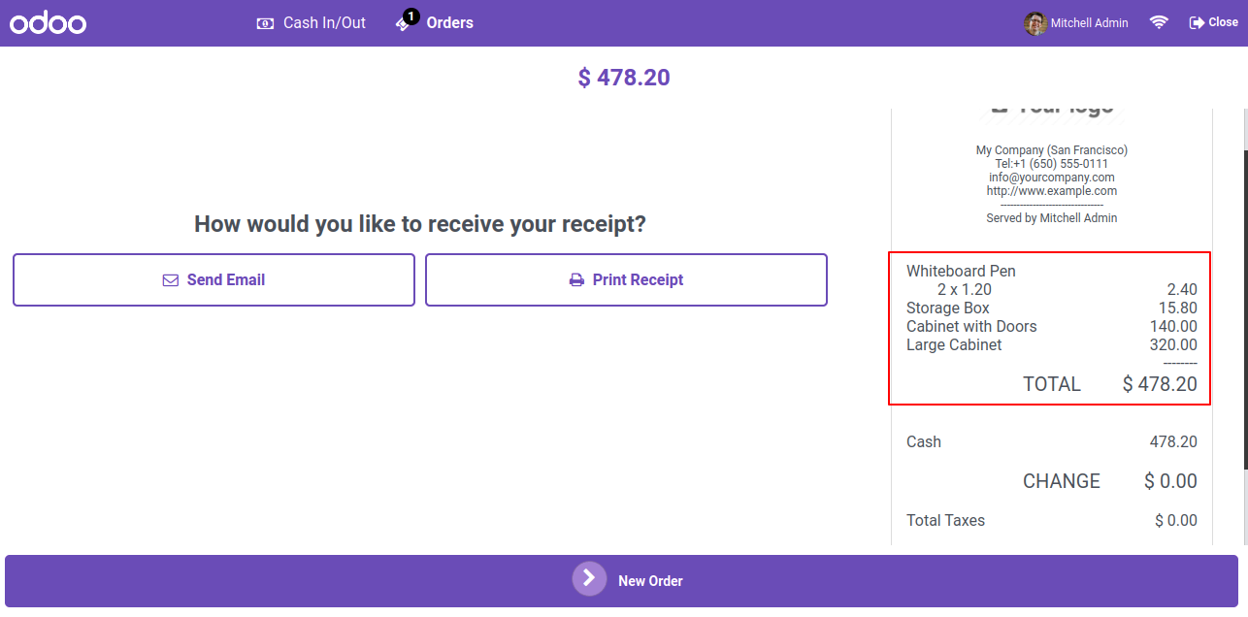Click the Close session label
The width and height of the screenshot is (1248, 617).
[x=1223, y=22]
